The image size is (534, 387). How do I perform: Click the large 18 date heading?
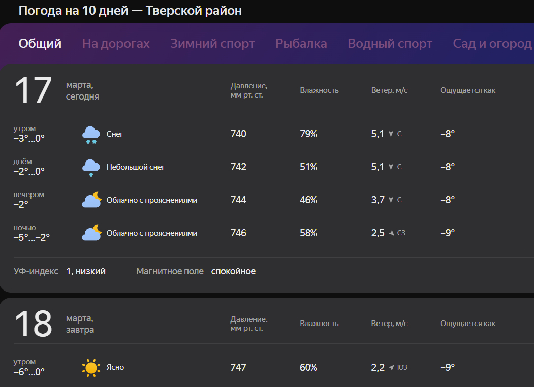pos(33,324)
